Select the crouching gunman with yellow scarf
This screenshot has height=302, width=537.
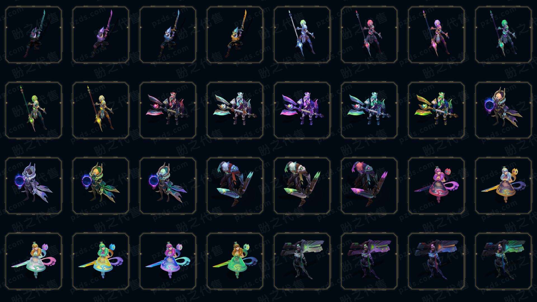coord(302,186)
